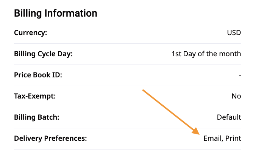Image resolution: width=253 pixels, height=154 pixels.
Task: Select the Billing Batch label
Action: click(37, 117)
